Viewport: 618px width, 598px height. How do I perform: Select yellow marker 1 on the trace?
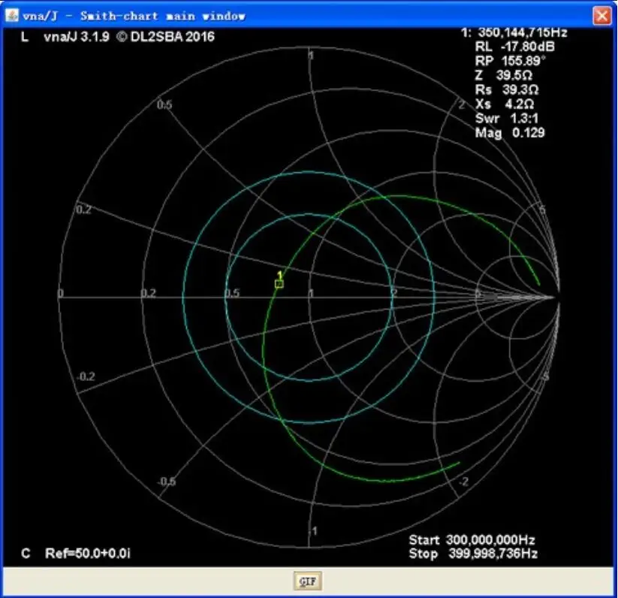(279, 283)
